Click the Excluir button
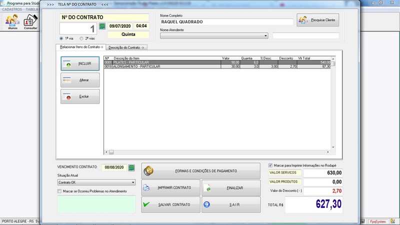Viewport: 400px width, 225px height. tap(80, 96)
